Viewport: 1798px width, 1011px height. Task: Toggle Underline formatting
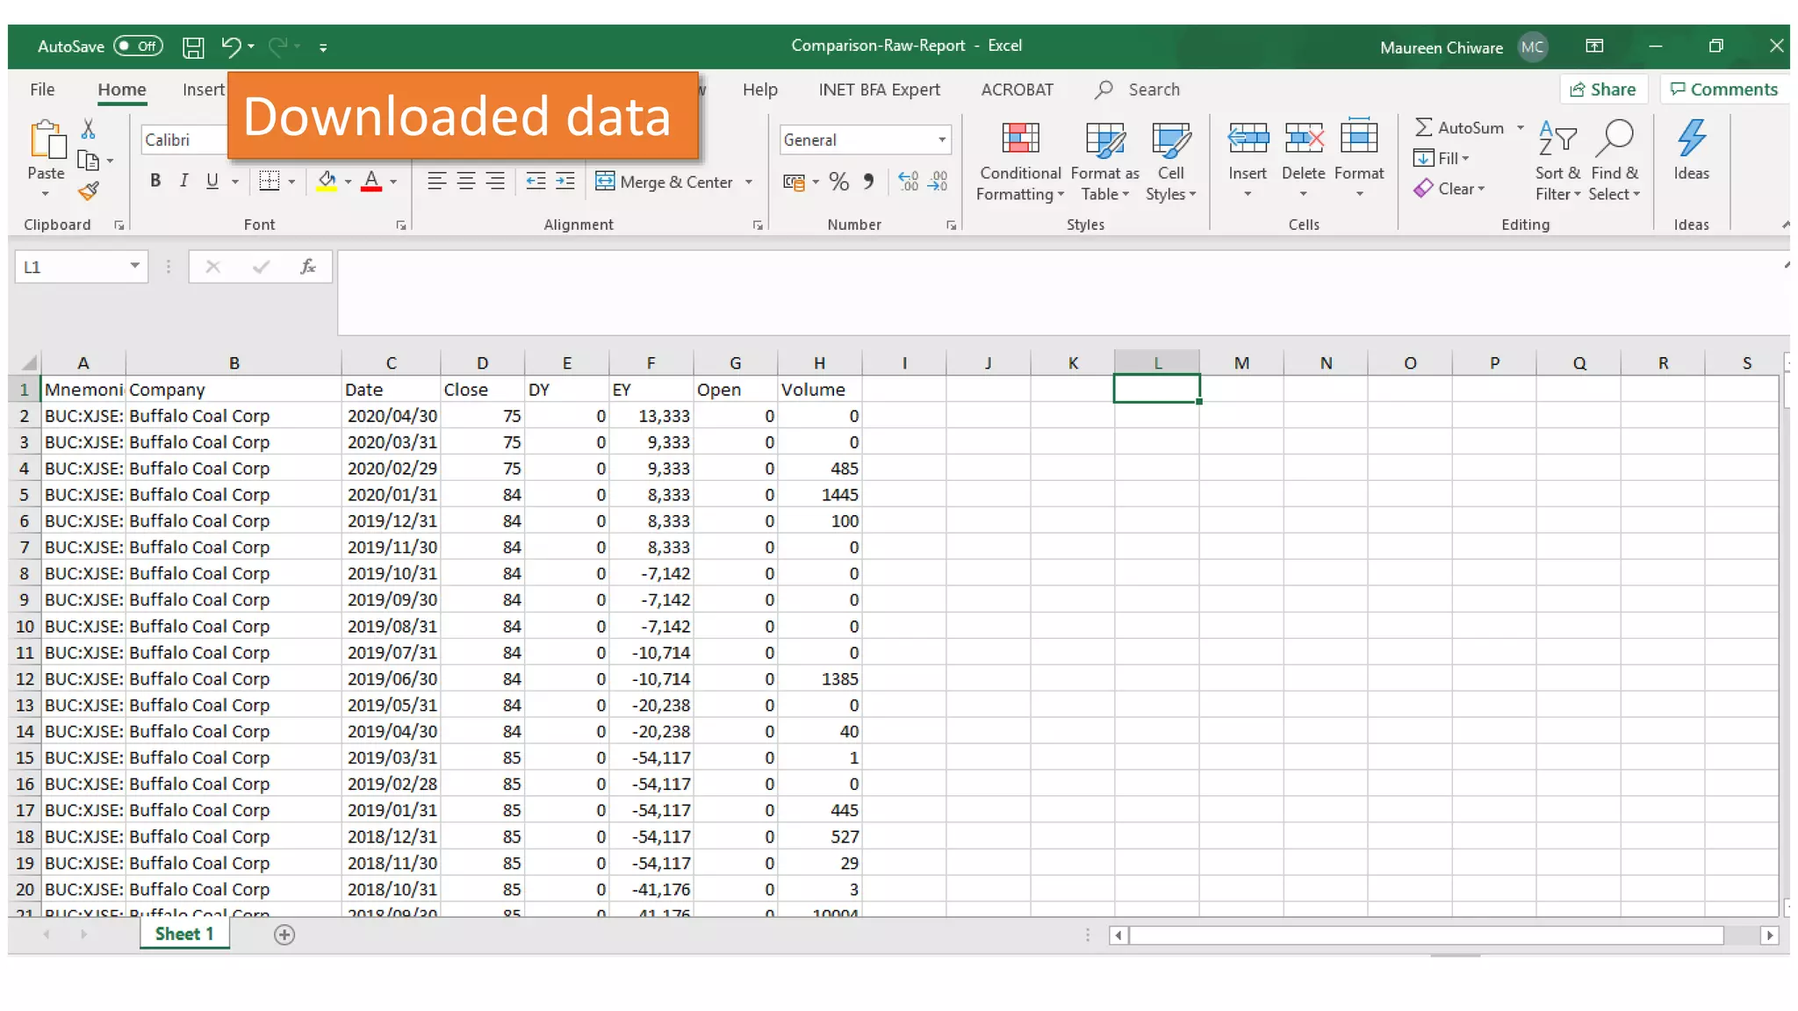(212, 181)
